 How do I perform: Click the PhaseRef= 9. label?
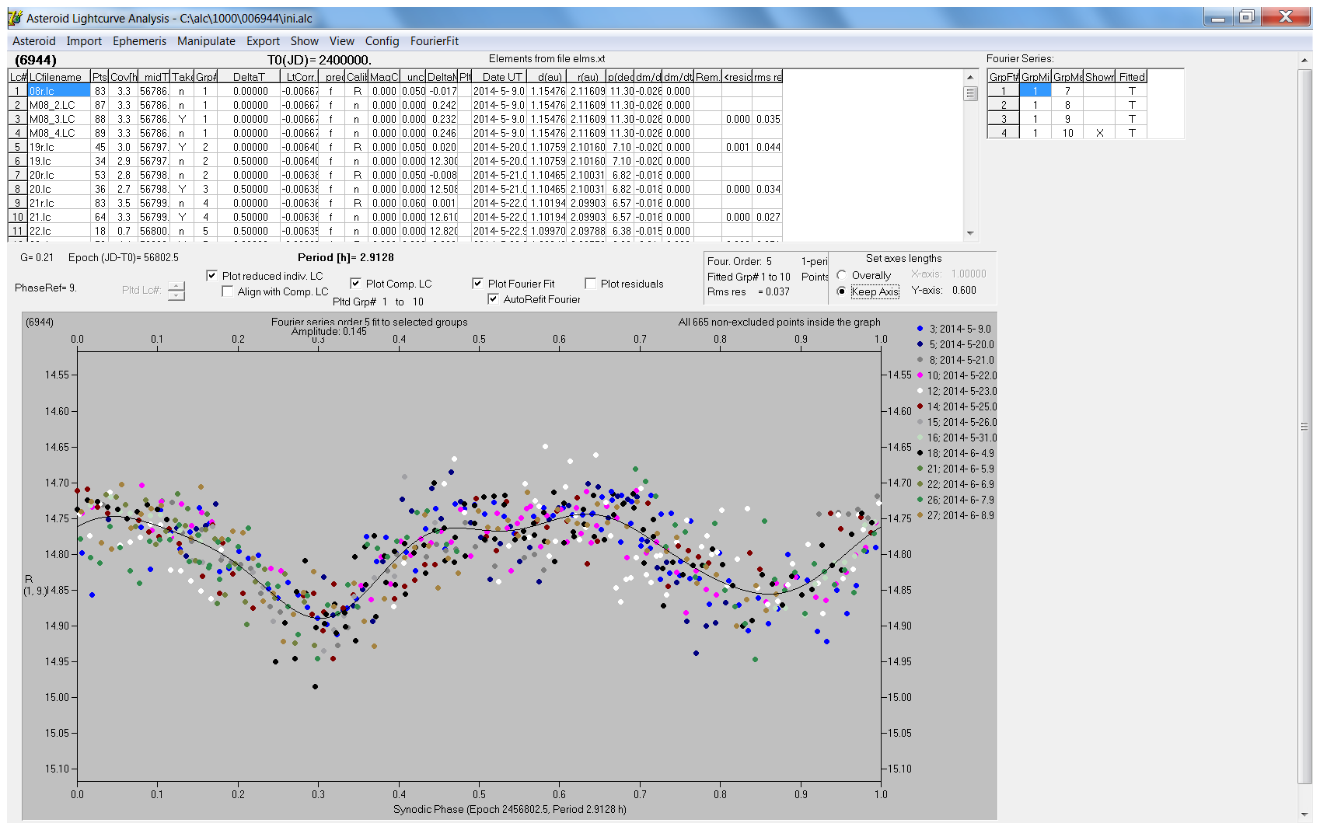45,288
